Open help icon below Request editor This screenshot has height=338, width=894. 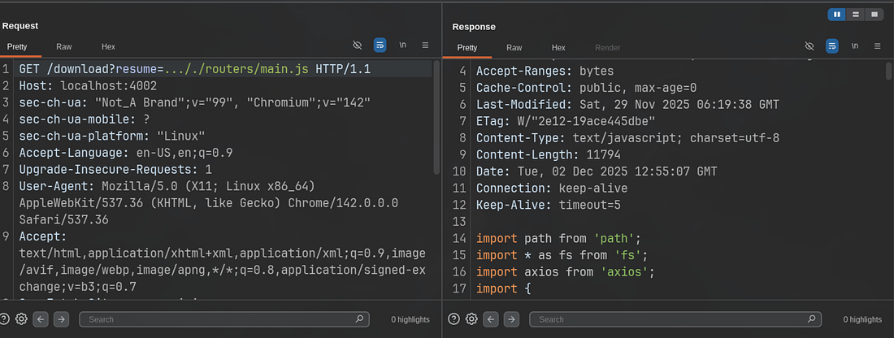click(x=4, y=319)
